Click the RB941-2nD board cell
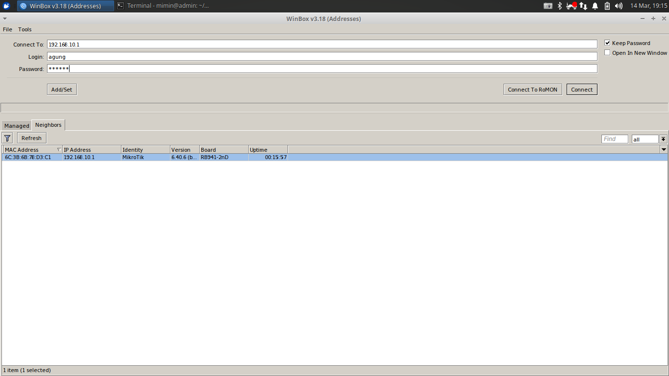The height and width of the screenshot is (376, 669). [215, 157]
